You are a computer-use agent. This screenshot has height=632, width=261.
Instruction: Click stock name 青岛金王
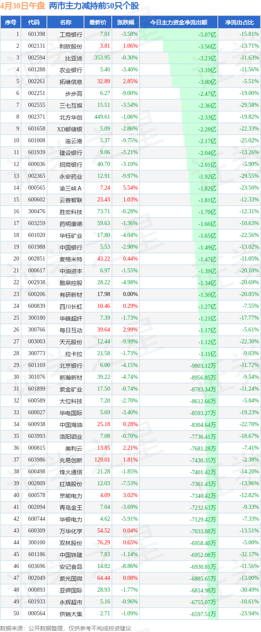coord(71,507)
